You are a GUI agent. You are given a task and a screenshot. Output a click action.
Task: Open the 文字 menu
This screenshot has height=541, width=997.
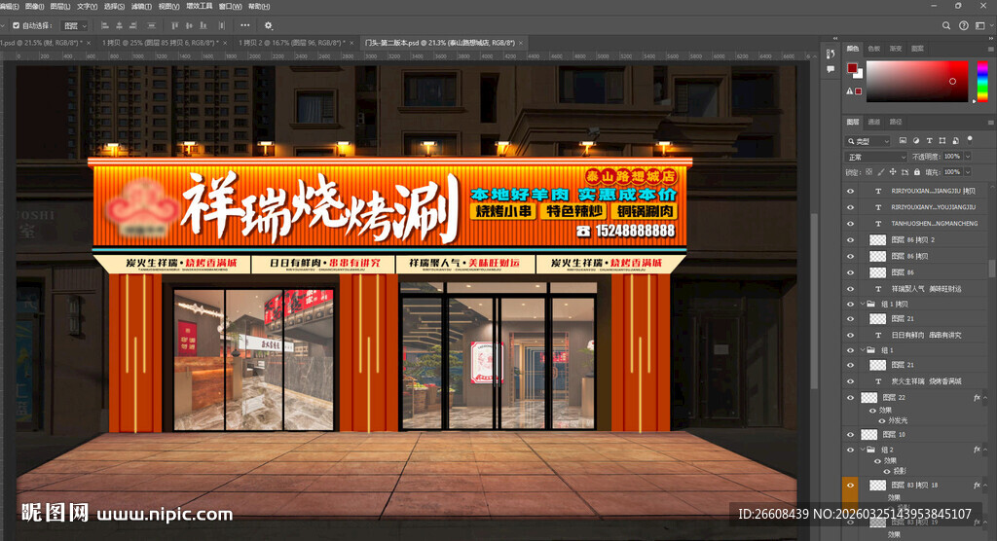pyautogui.click(x=87, y=6)
